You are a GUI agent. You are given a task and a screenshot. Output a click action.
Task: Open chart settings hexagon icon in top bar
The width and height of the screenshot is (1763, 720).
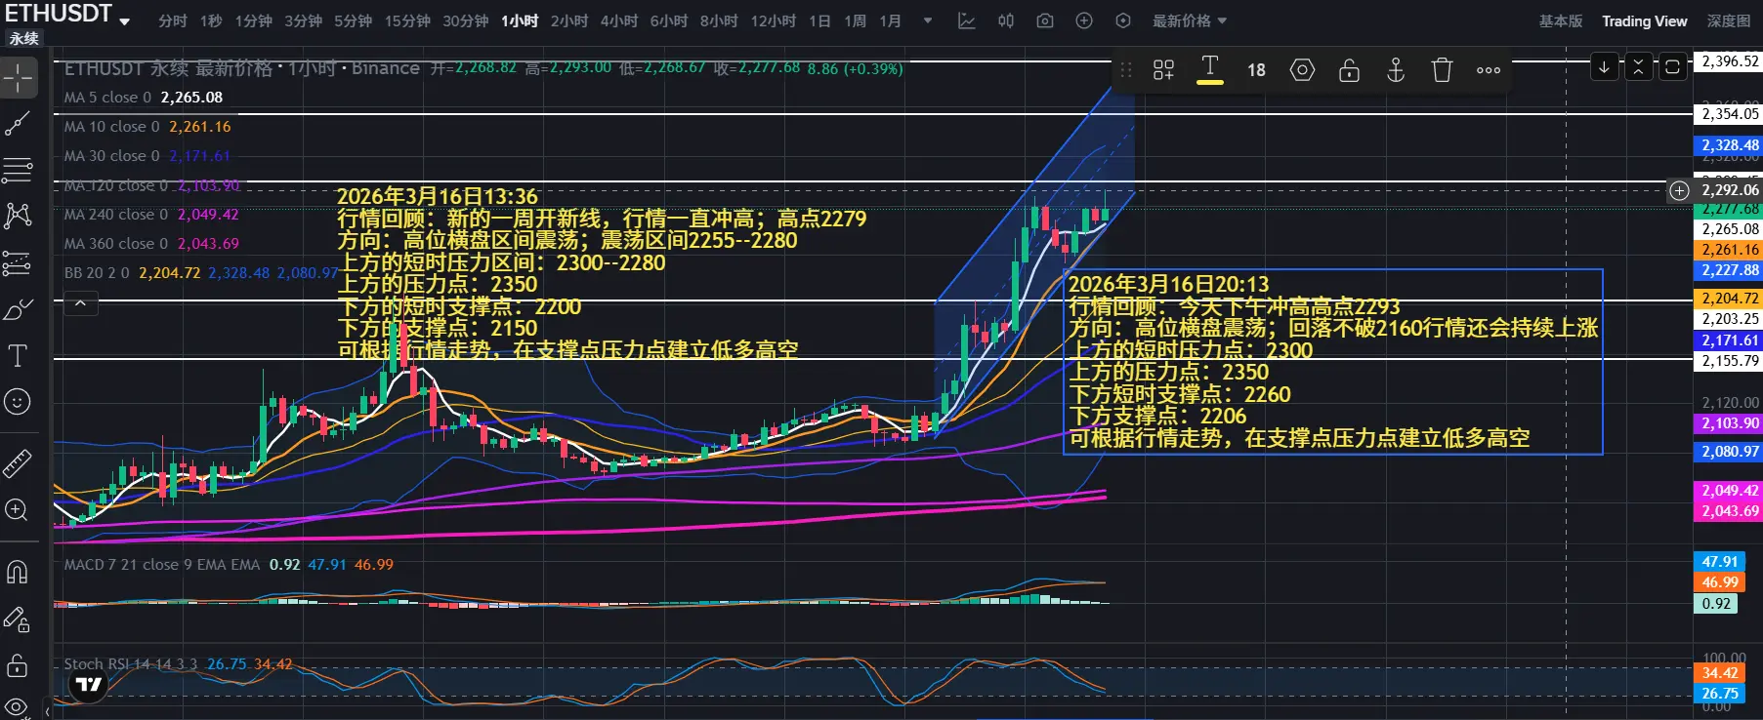[x=1123, y=20]
